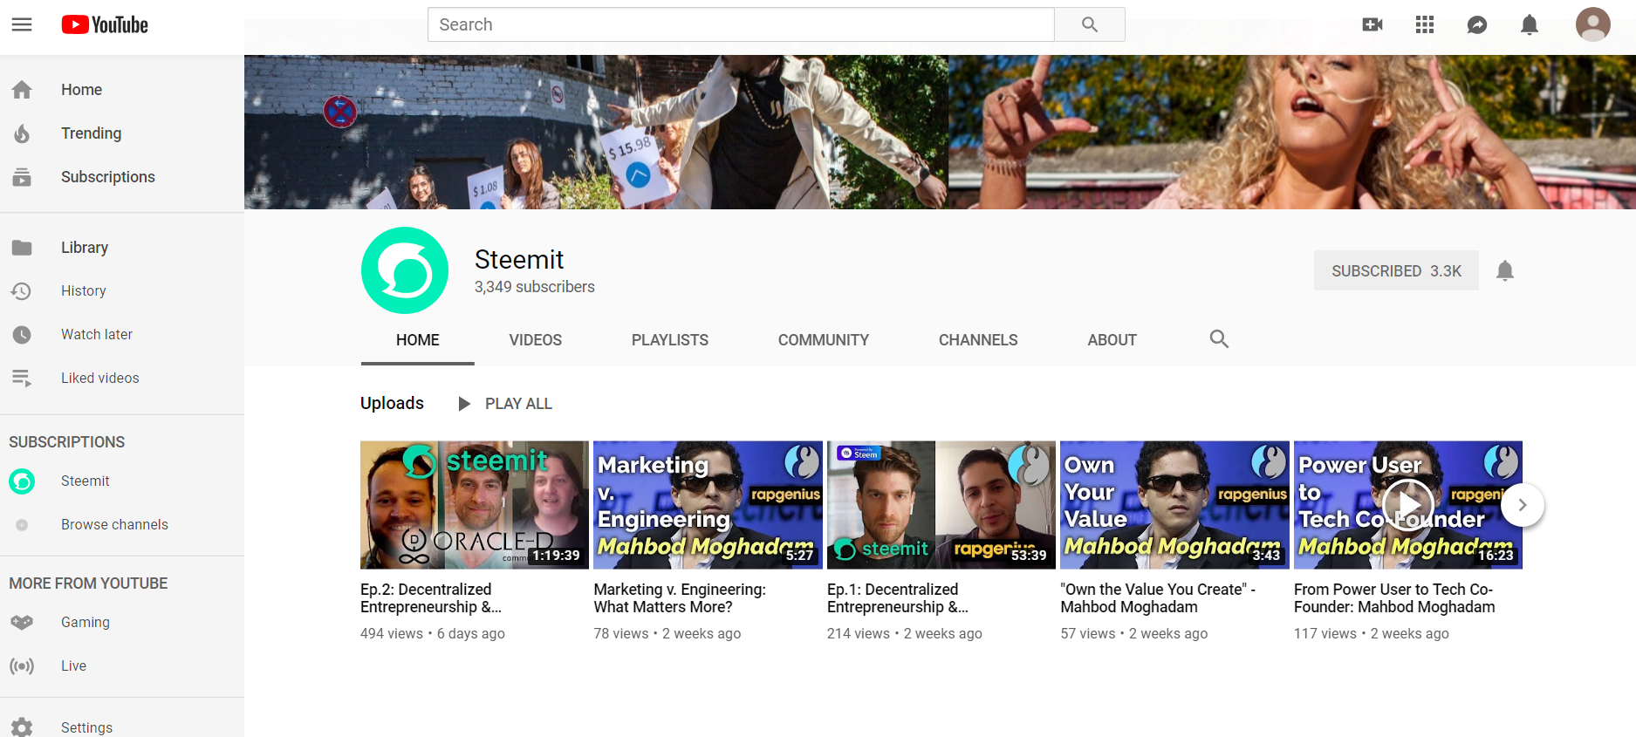Switch to the VIDEOS tab

click(536, 340)
